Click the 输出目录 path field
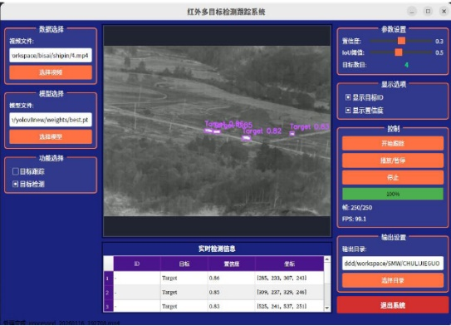The image size is (451, 326). pos(393,264)
